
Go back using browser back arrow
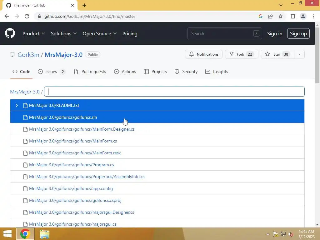click(7, 16)
